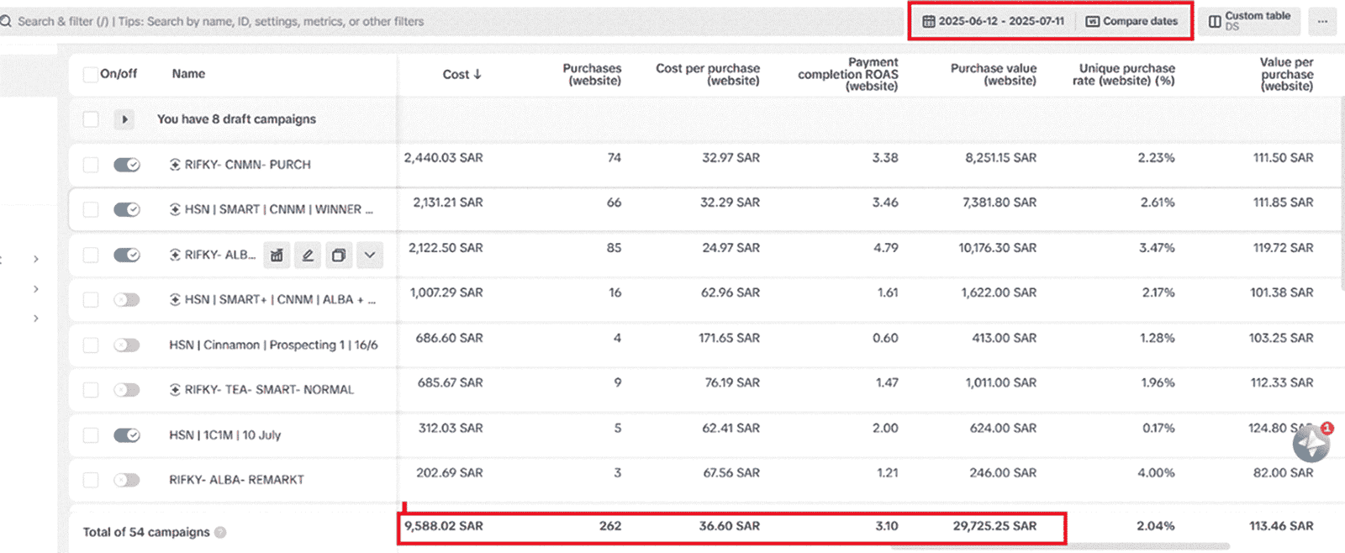Click the info icon beside Total of 54 campaigns
The width and height of the screenshot is (1345, 553).
220,532
